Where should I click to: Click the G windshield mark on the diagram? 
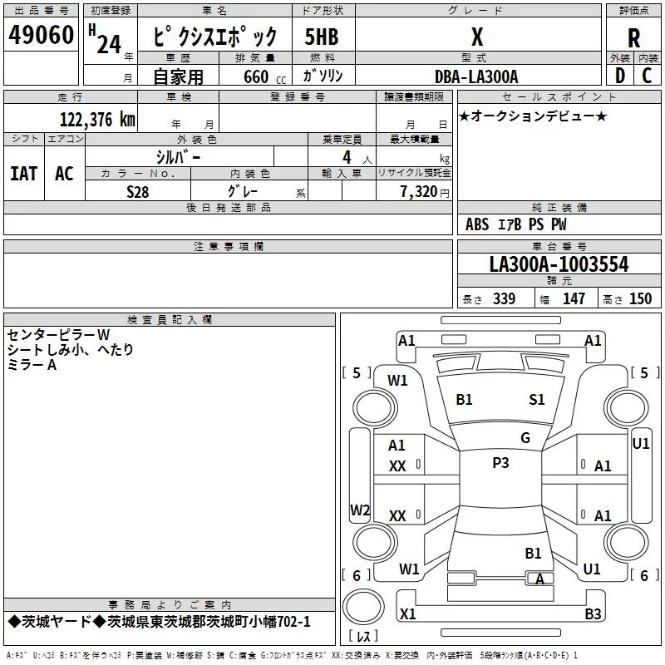tap(525, 438)
